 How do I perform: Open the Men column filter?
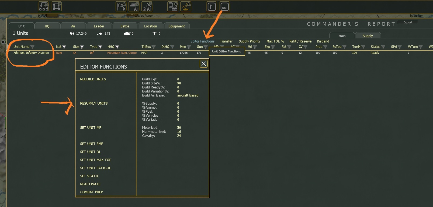pos(189,47)
